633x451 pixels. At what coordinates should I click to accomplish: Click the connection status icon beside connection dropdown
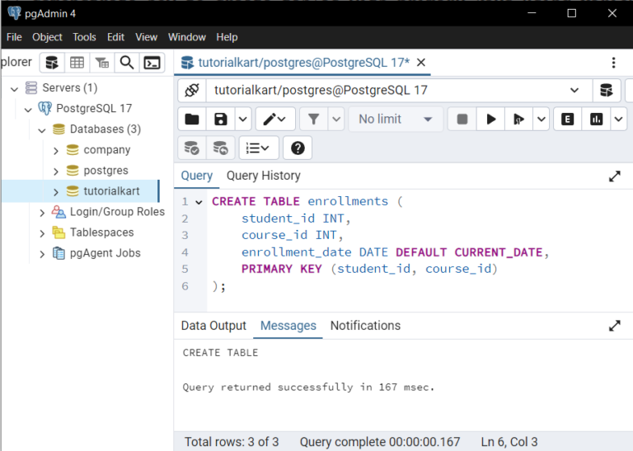(192, 90)
